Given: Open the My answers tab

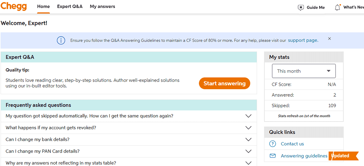Looking at the screenshot, I should pos(102,6).
